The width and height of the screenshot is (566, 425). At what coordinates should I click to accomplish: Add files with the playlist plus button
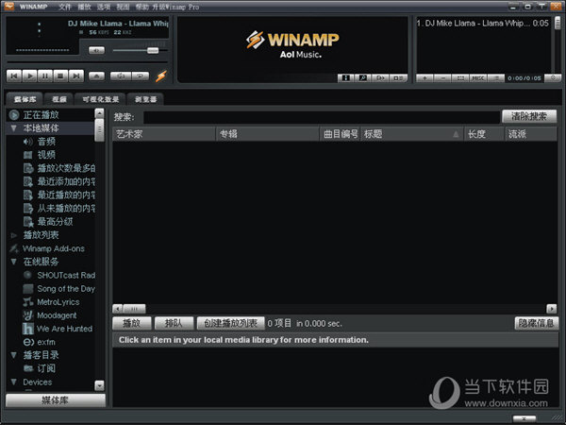point(424,78)
